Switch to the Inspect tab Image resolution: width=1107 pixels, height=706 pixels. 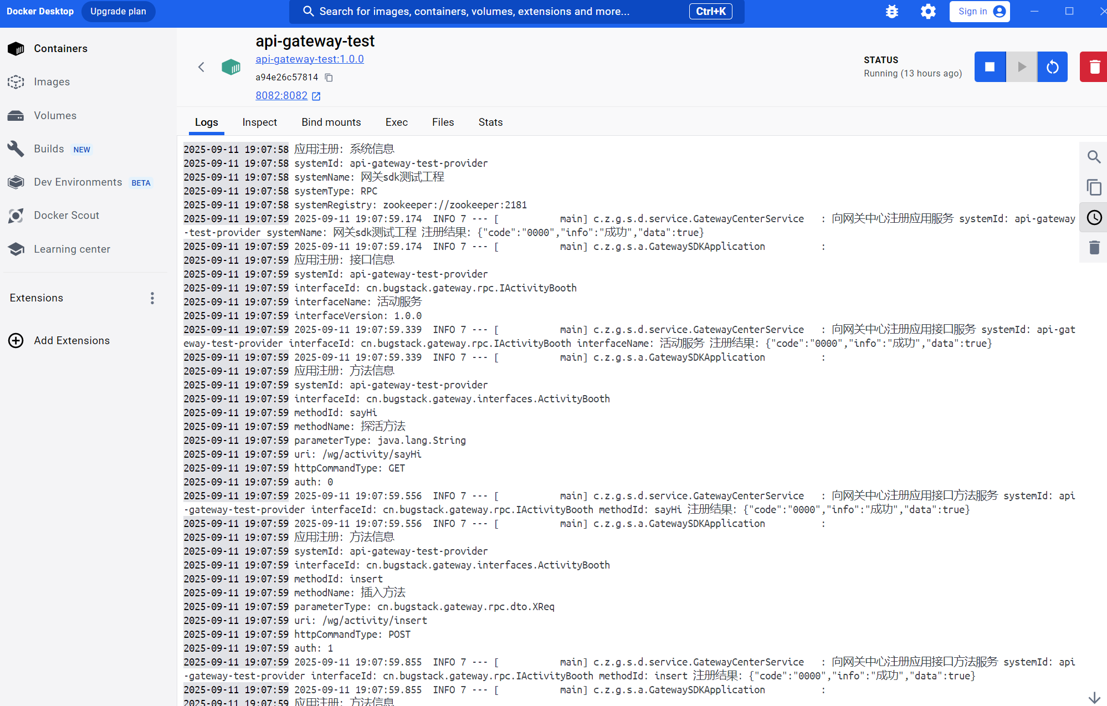pyautogui.click(x=259, y=122)
